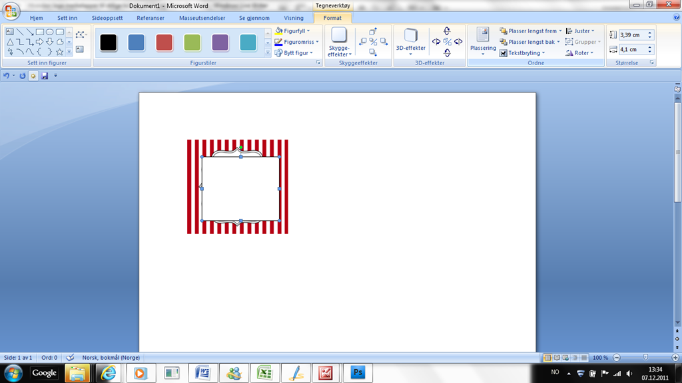This screenshot has width=682, height=383.
Task: Click the 100 % zoom level button
Action: [x=600, y=358]
